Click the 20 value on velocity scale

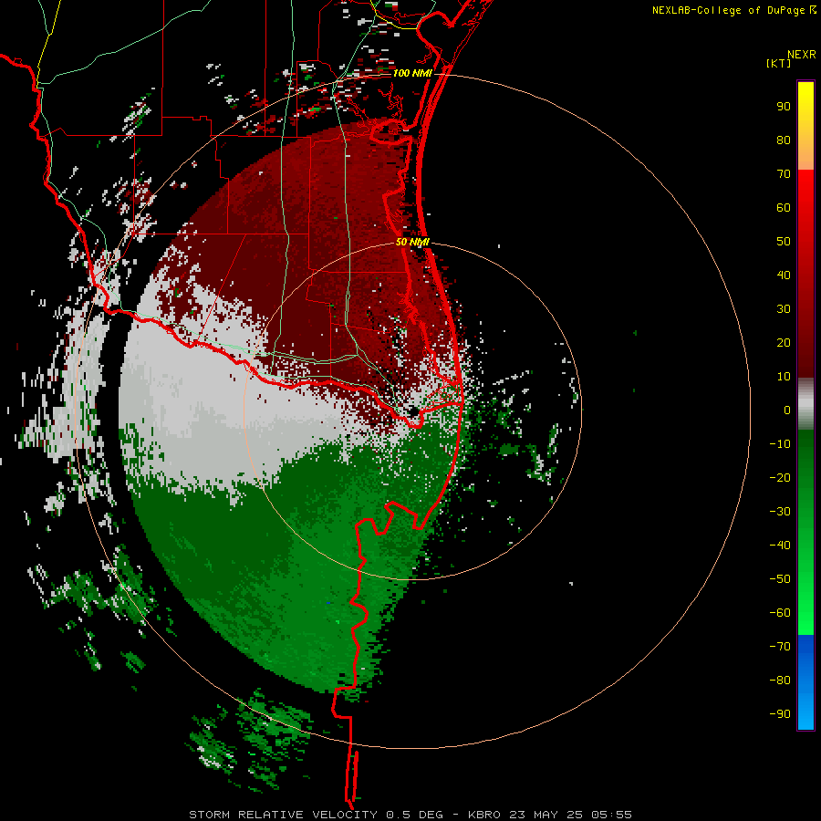784,343
